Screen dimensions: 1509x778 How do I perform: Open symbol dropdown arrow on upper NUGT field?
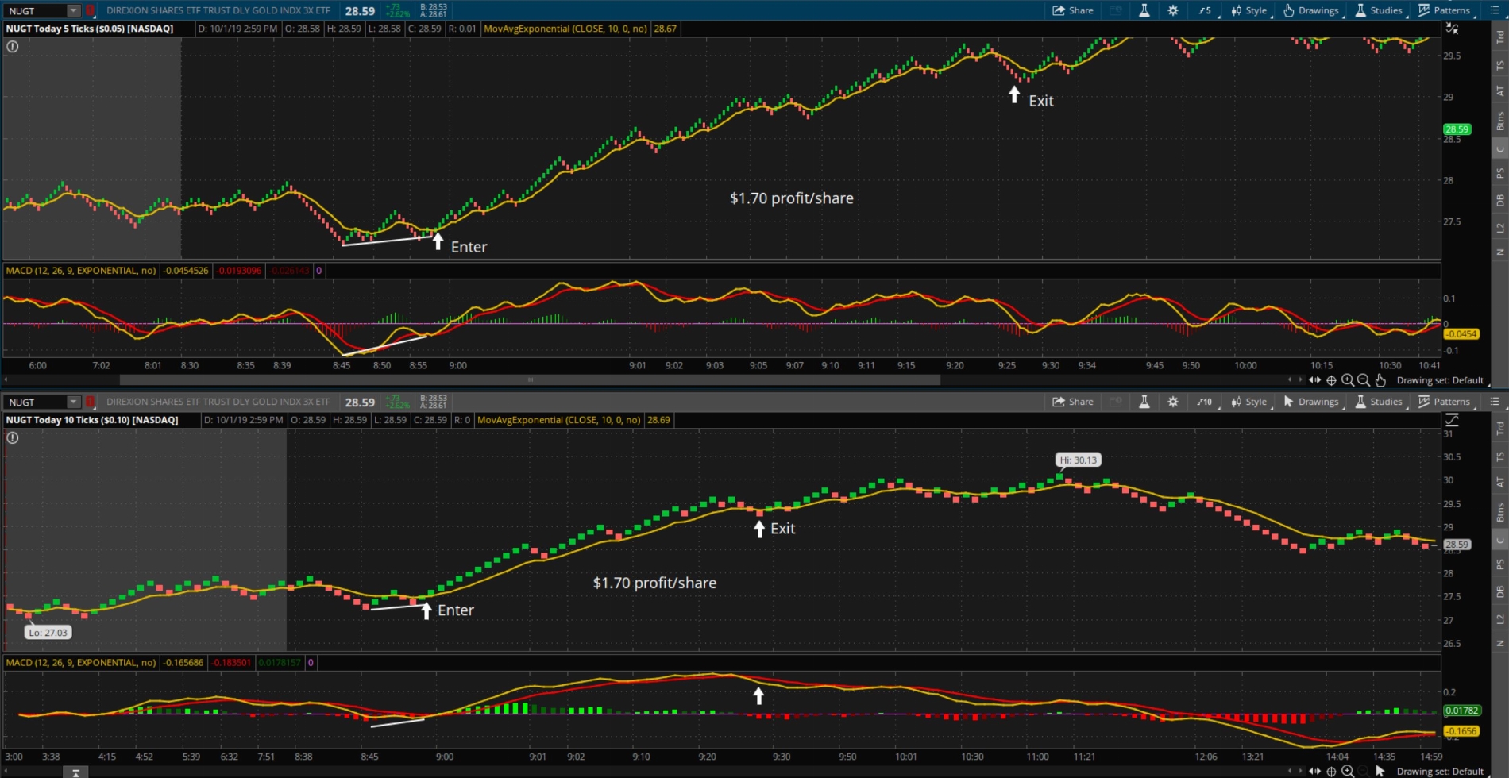click(x=73, y=10)
